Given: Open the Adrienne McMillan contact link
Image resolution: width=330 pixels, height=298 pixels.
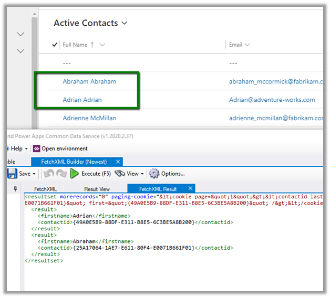Looking at the screenshot, I should coord(89,118).
